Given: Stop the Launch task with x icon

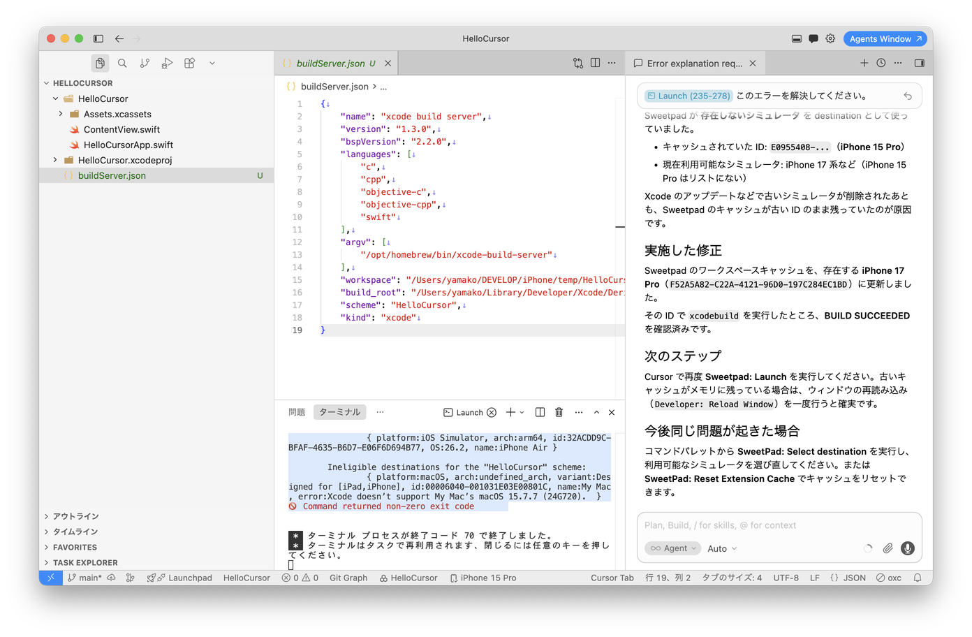Looking at the screenshot, I should click(x=492, y=412).
